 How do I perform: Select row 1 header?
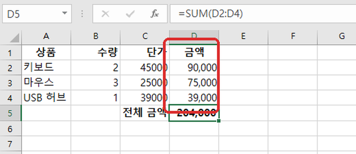click(x=11, y=53)
